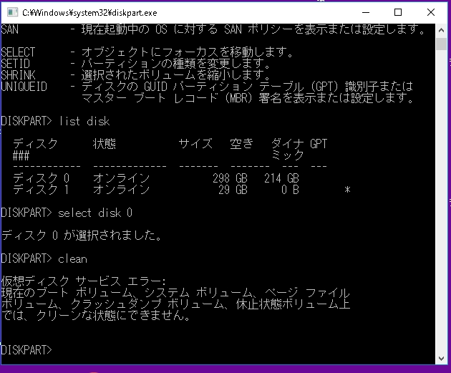
Task: Click the 'ディスク 0' row label
Action: pos(41,178)
